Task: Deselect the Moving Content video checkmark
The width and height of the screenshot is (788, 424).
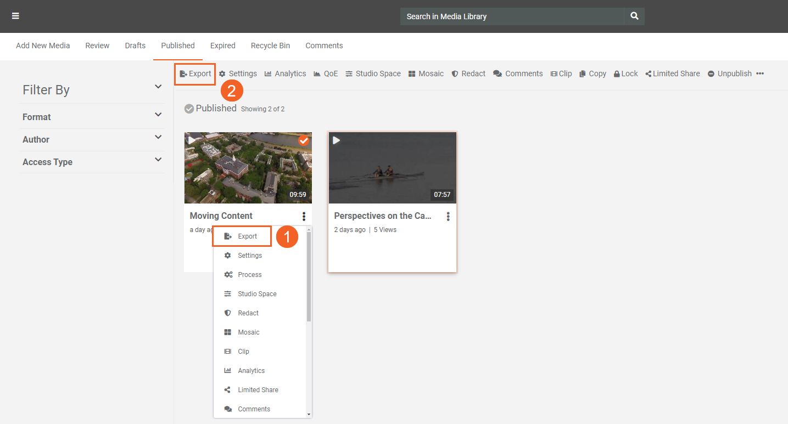Action: pyautogui.click(x=303, y=141)
